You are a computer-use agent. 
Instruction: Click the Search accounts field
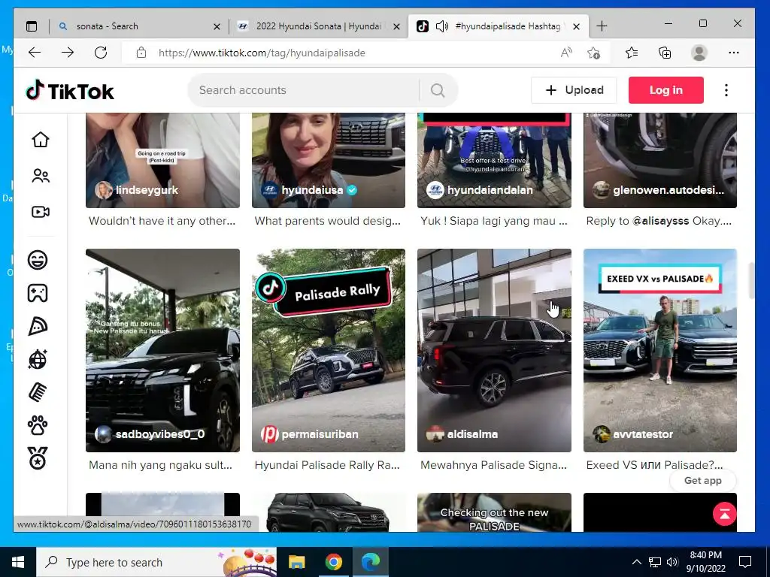click(x=305, y=90)
